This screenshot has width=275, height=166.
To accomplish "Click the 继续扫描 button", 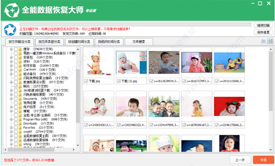I will coord(263,25).
